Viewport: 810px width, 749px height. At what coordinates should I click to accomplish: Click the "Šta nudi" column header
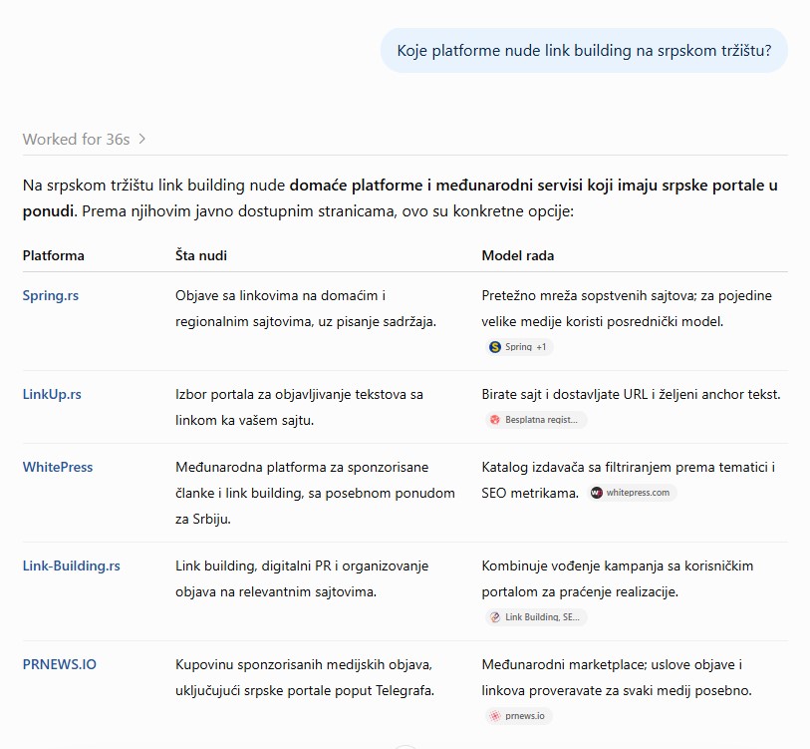201,255
